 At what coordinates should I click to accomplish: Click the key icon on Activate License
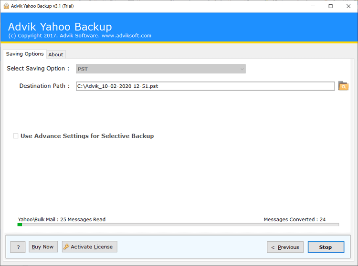coord(66,246)
